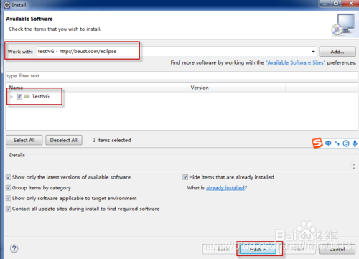359x259 pixels.
Task: Maximize the Install dialog window
Action: pos(336,4)
